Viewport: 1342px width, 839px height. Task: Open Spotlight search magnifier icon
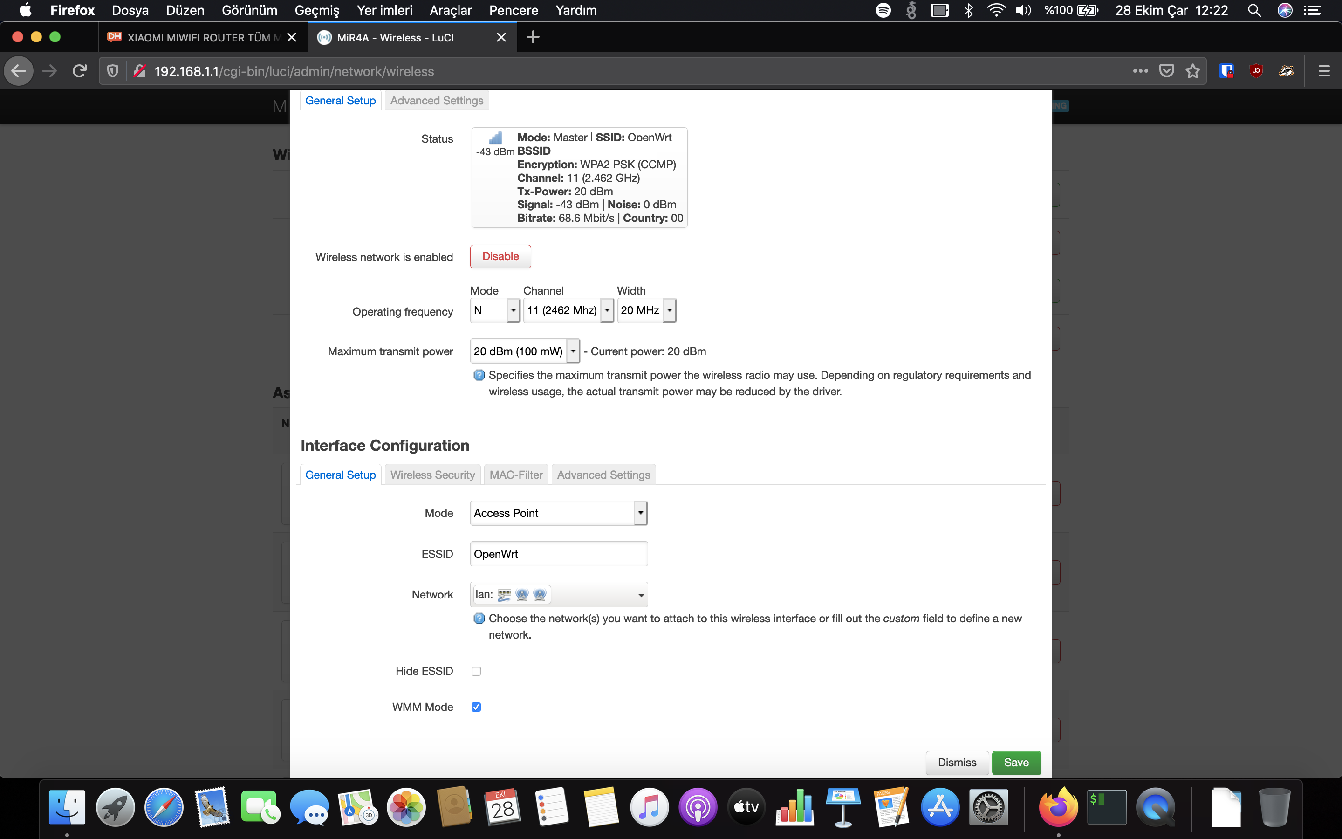(x=1254, y=10)
